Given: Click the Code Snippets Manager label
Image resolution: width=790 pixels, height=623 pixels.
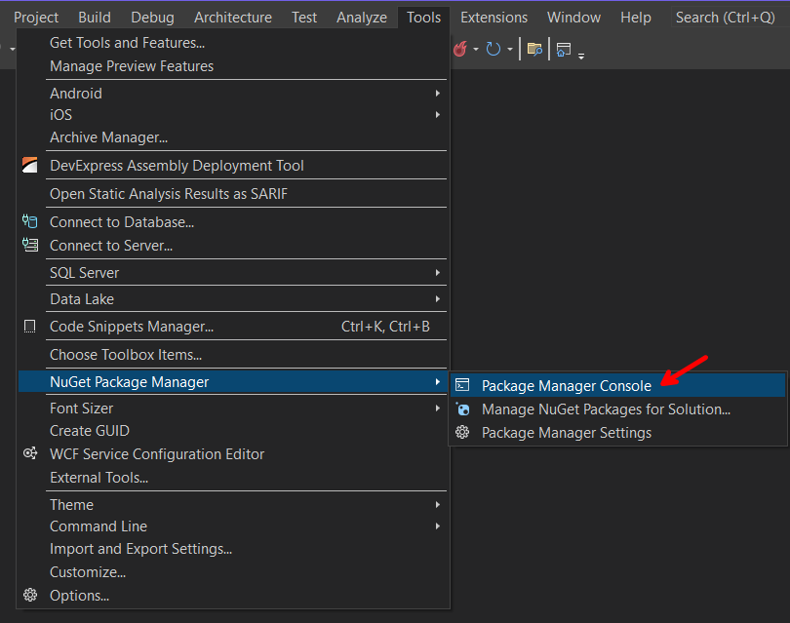Looking at the screenshot, I should (132, 327).
